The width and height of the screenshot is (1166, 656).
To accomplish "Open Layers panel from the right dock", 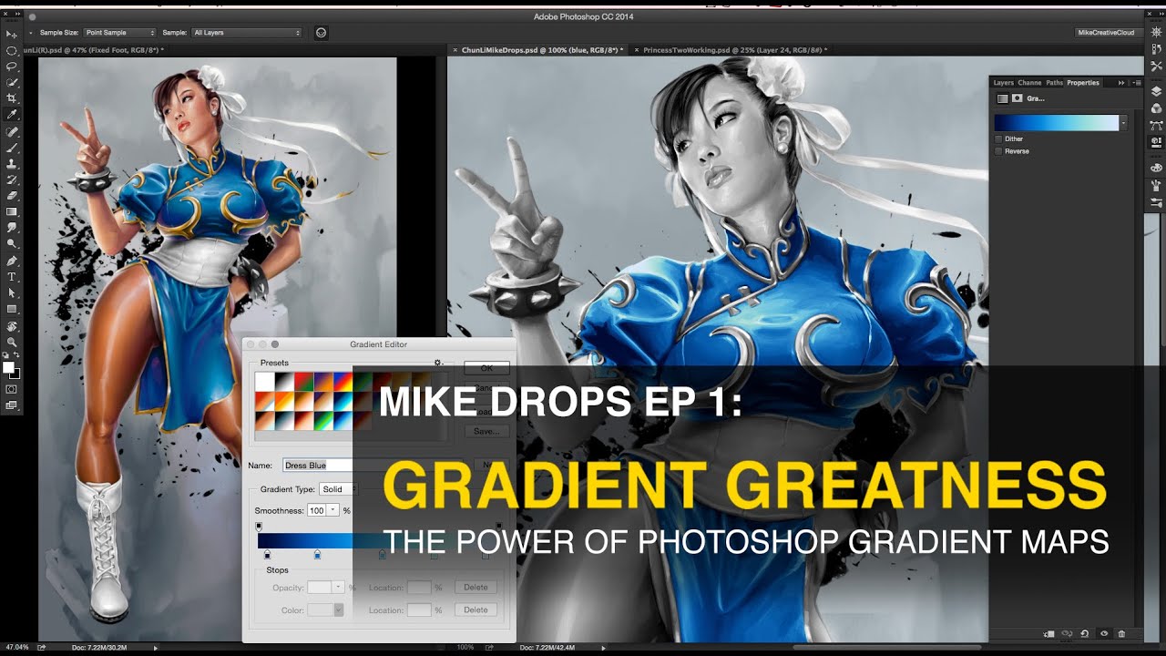I will coord(1156,91).
